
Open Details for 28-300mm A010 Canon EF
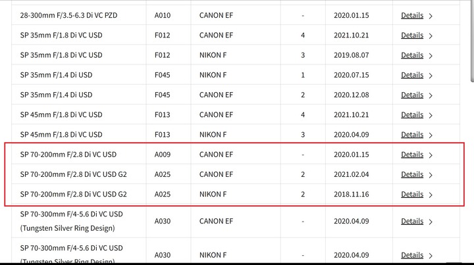(x=412, y=15)
